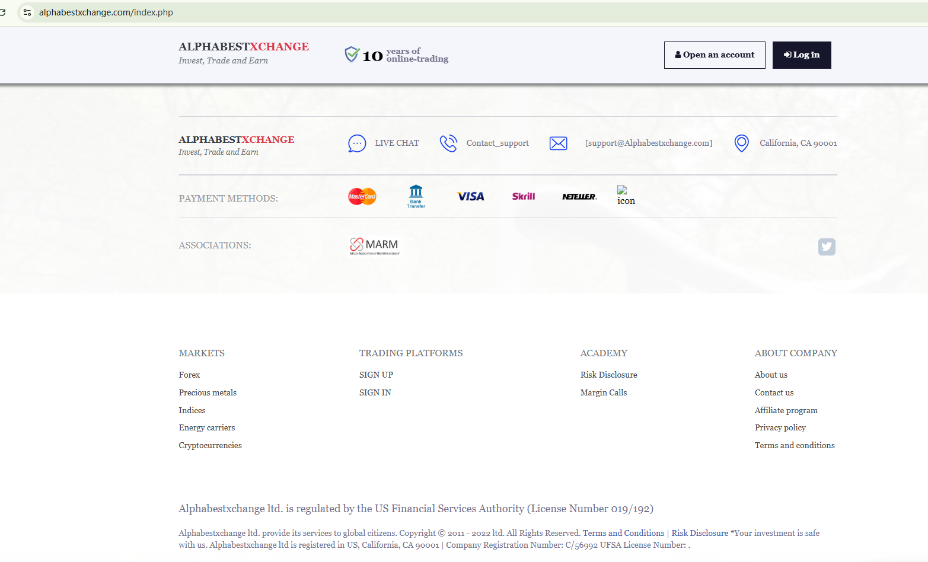This screenshot has width=928, height=562.
Task: Click the location pin icon
Action: [x=741, y=143]
